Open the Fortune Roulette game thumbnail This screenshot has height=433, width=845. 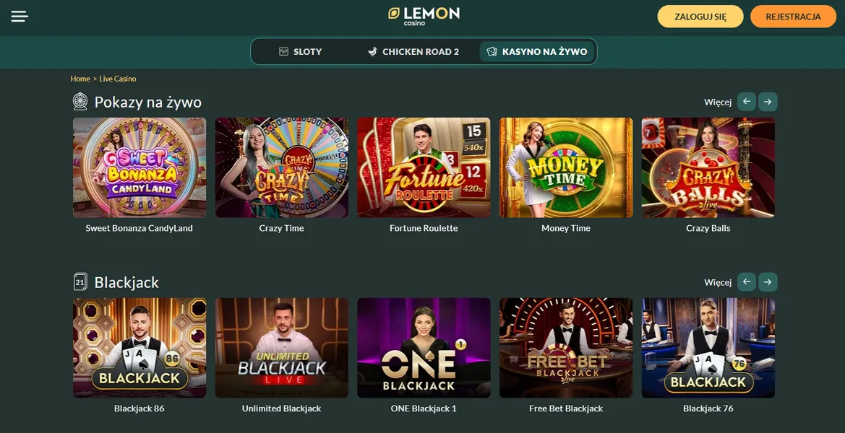(424, 168)
